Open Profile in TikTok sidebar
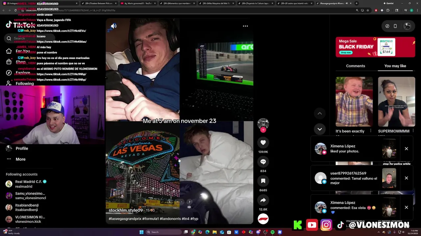 (17, 148)
